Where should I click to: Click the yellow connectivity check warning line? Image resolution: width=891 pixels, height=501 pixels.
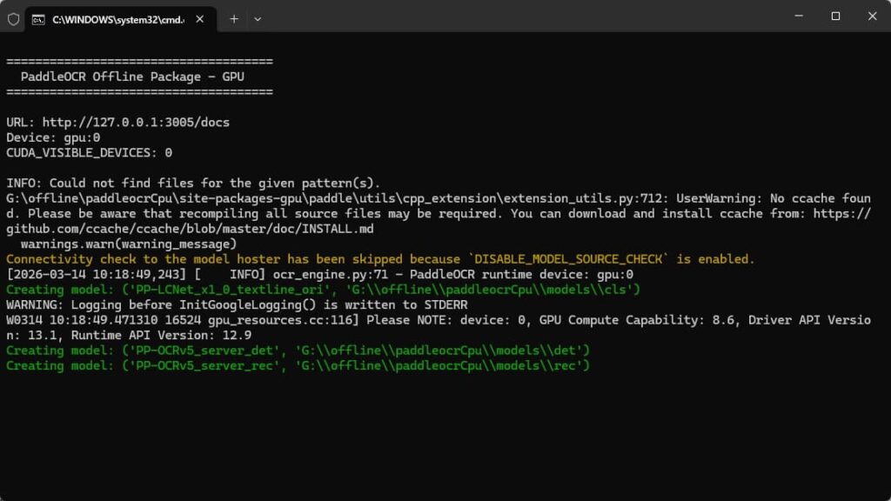pyautogui.click(x=380, y=259)
